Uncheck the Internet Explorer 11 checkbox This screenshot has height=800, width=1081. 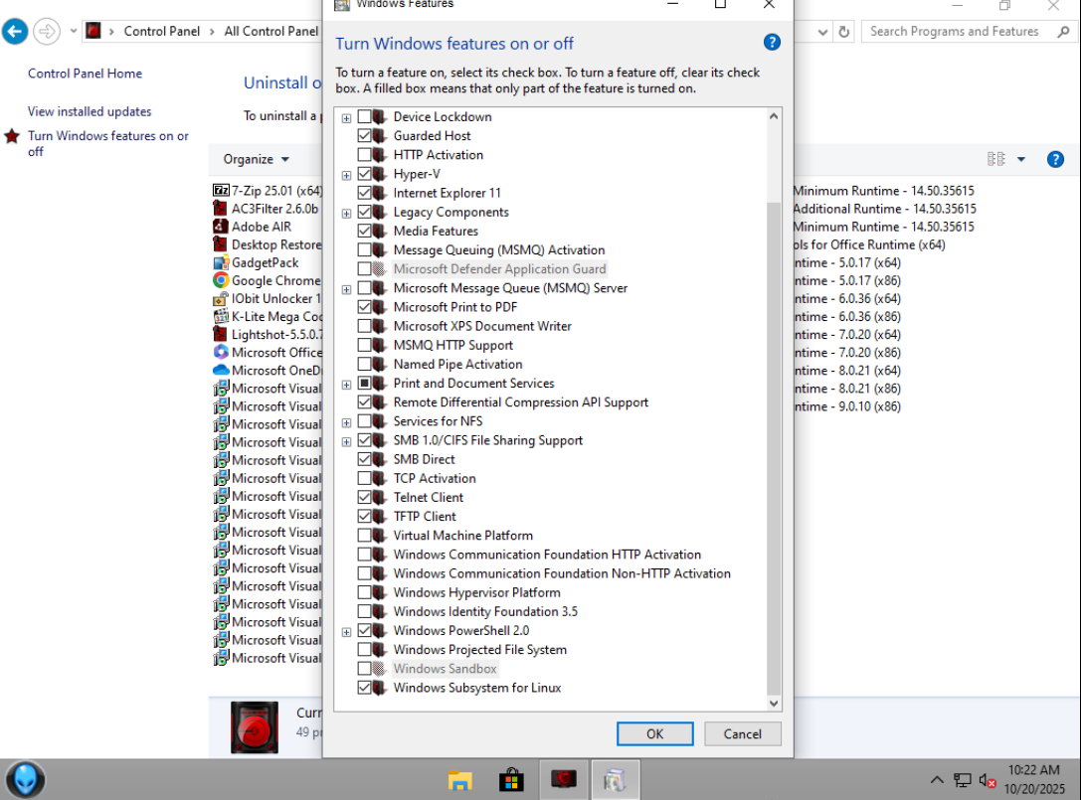[x=365, y=193]
